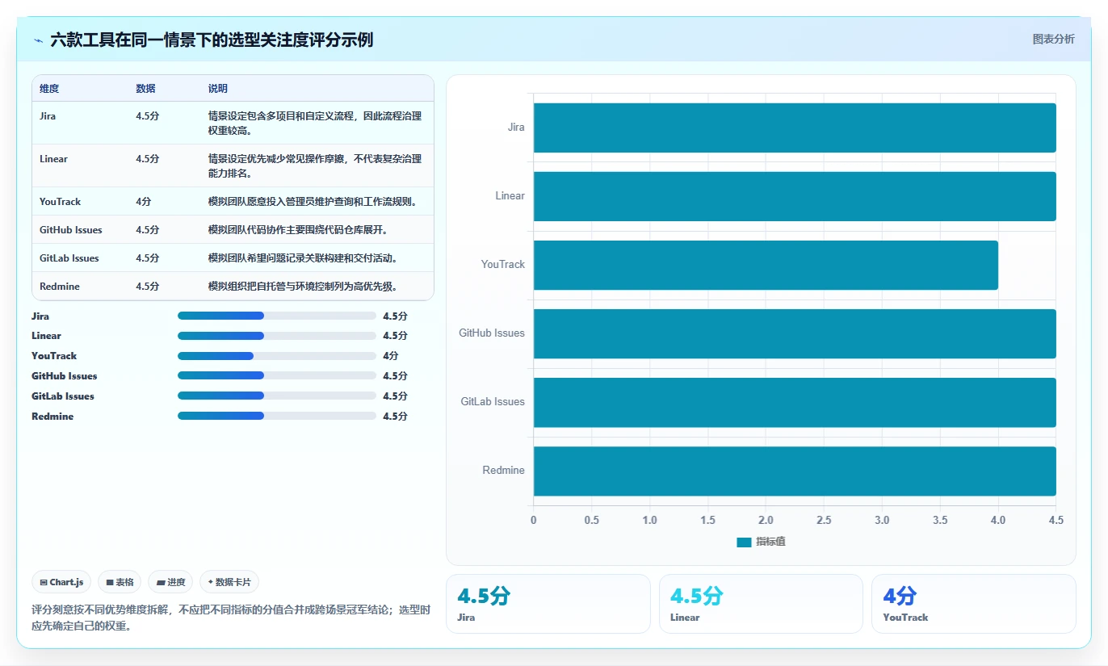Click the Redmine progress bar
This screenshot has width=1108, height=666.
277,416
